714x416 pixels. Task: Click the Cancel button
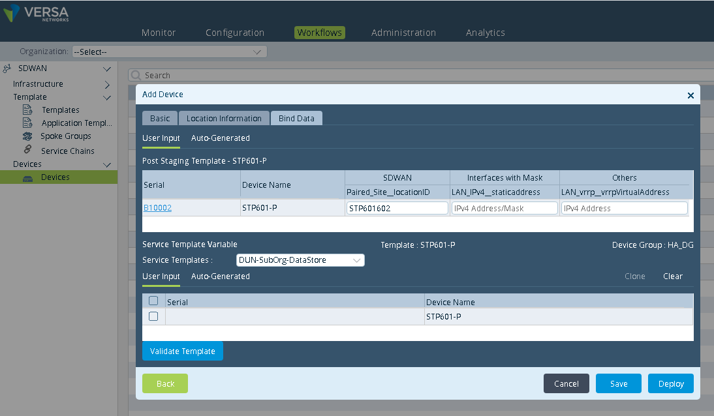(x=567, y=383)
